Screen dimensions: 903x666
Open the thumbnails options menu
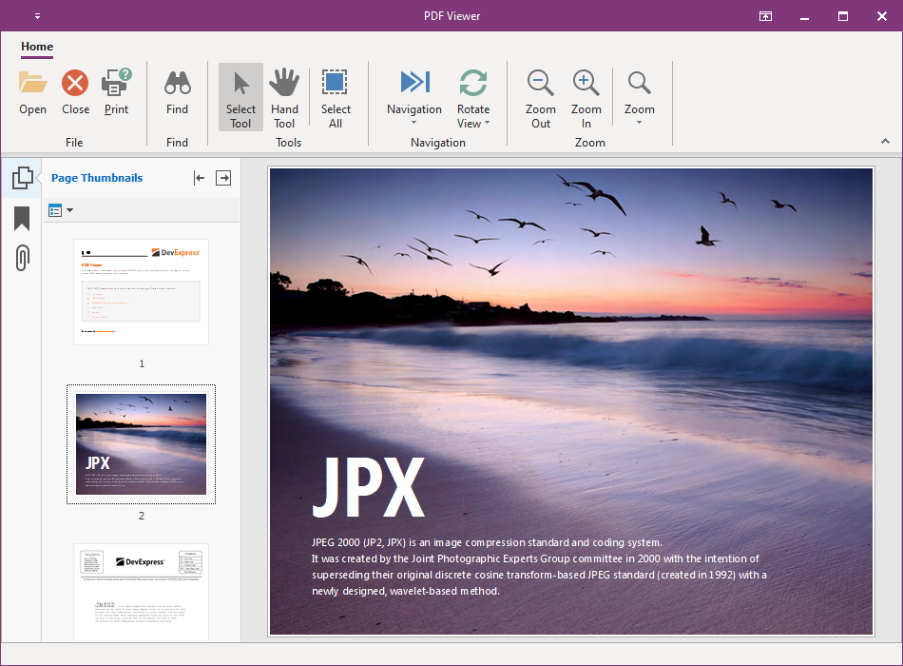(61, 209)
